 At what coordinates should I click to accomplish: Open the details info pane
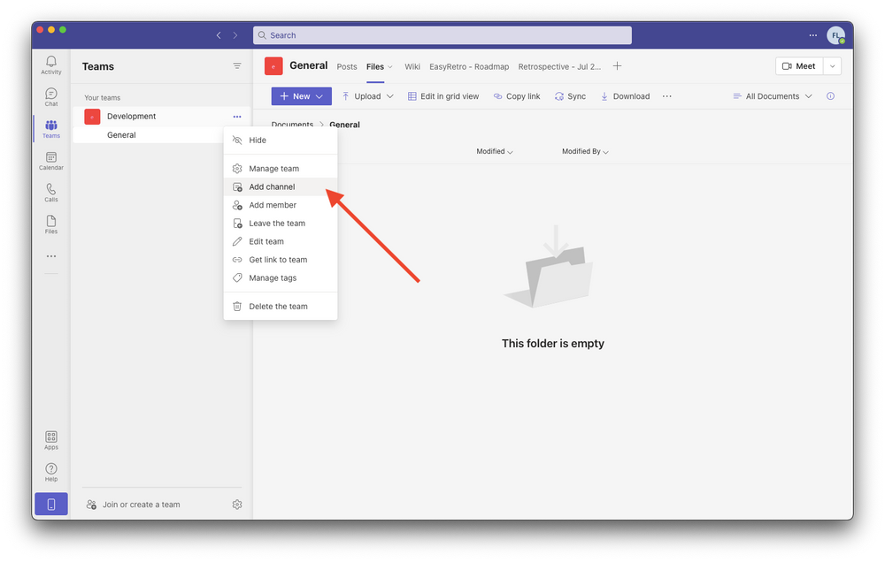[x=830, y=96]
